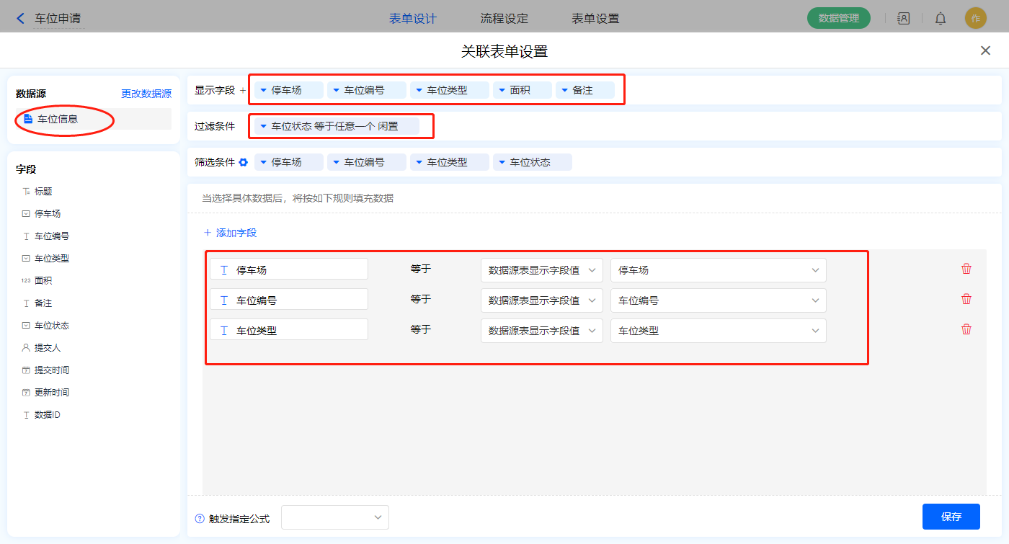Switch to the 表单设置 tab
Image resolution: width=1009 pixels, height=544 pixels.
click(x=595, y=19)
